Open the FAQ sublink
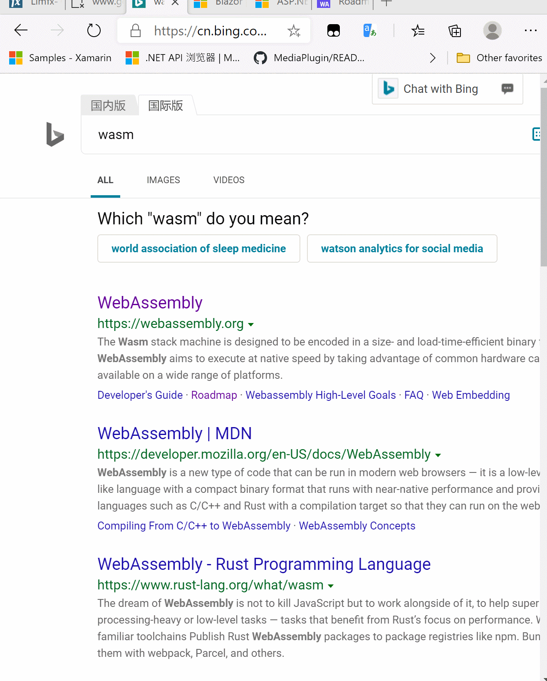The width and height of the screenshot is (547, 681). click(x=414, y=395)
